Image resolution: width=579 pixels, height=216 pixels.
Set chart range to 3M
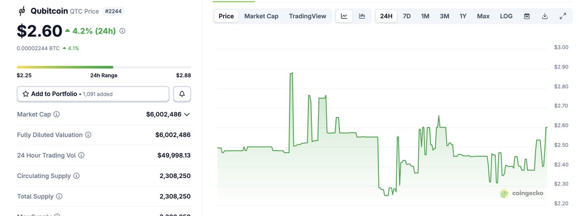point(444,16)
